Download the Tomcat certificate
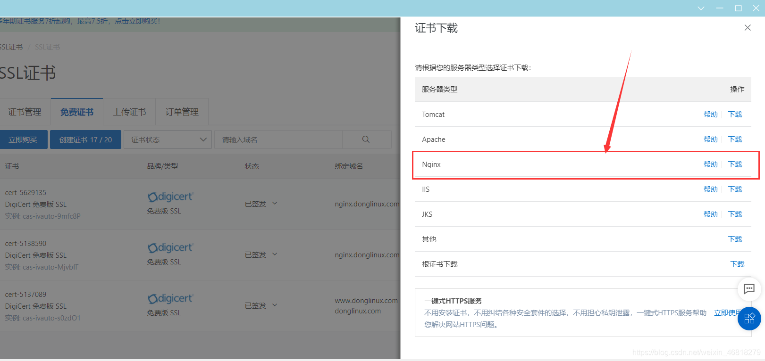Viewport: 765px width, 361px height. (735, 115)
